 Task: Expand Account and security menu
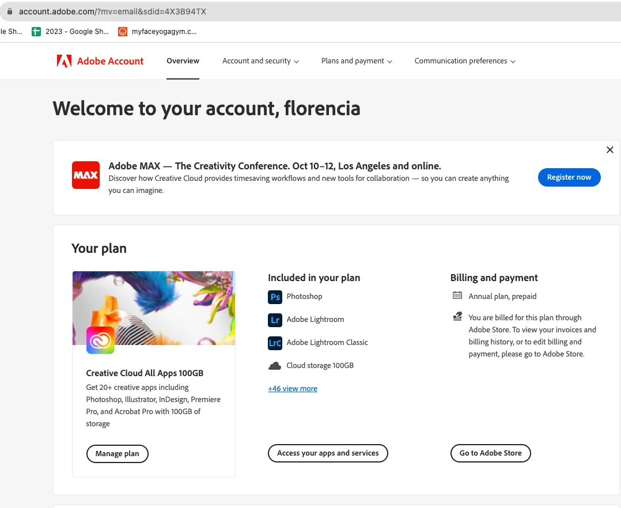coord(260,61)
